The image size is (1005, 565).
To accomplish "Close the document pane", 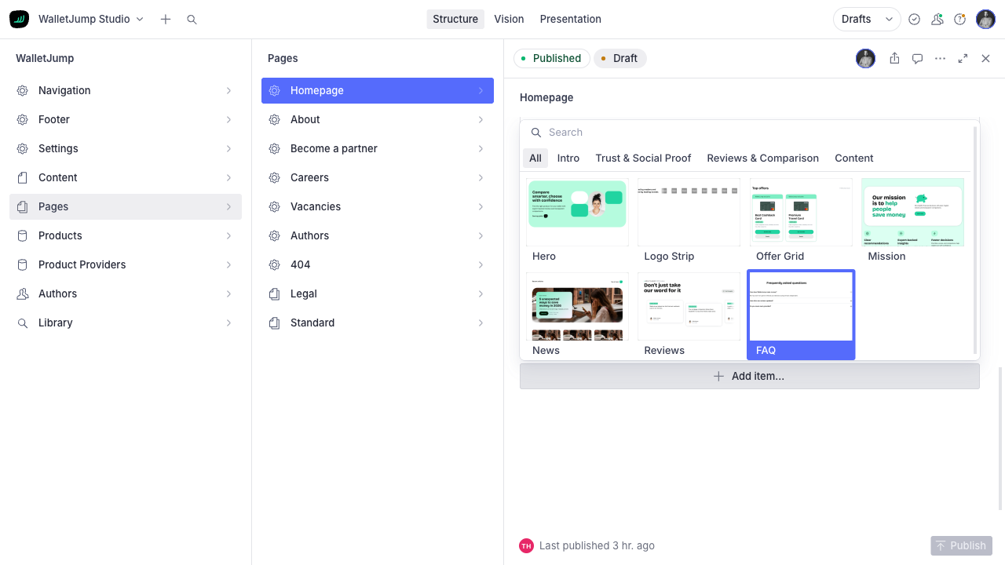I will click(985, 58).
